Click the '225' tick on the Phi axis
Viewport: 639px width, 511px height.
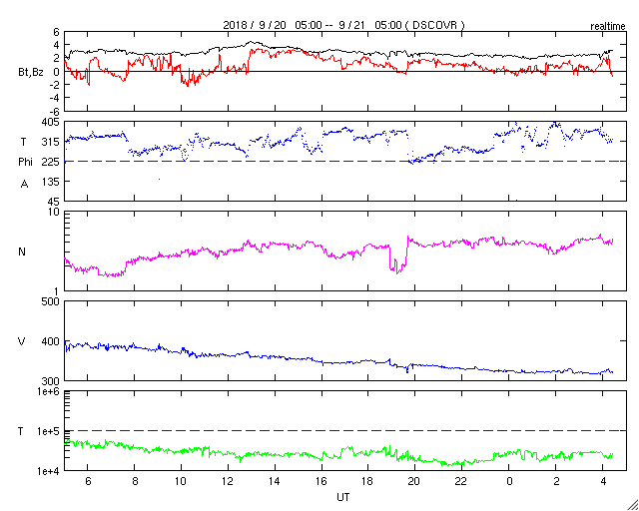(51, 162)
